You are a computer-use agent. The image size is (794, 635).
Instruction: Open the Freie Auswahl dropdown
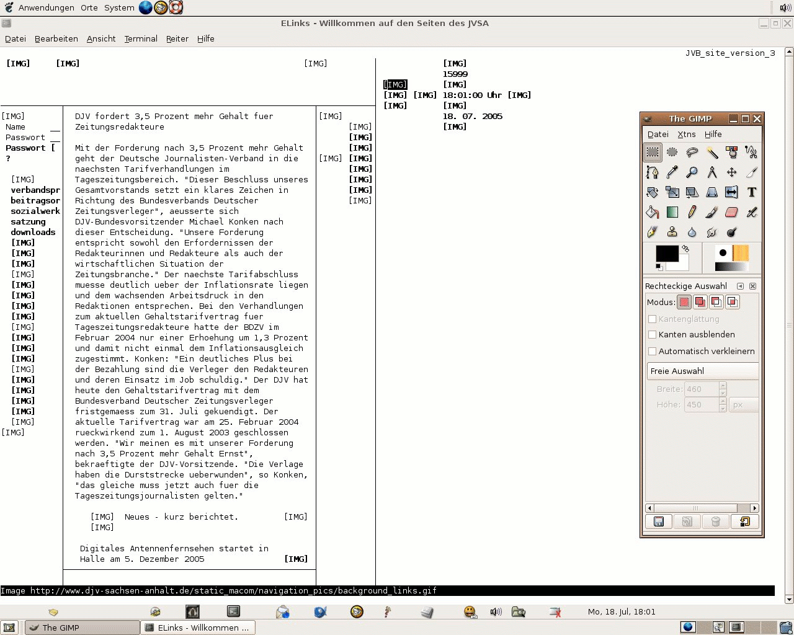[x=703, y=371]
